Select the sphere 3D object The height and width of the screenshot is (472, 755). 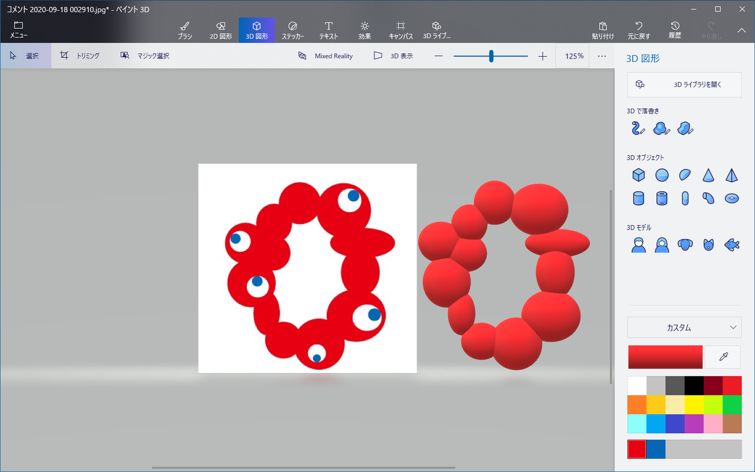(662, 175)
